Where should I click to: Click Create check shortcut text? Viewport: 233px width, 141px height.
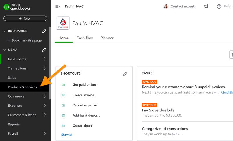[x=82, y=126]
